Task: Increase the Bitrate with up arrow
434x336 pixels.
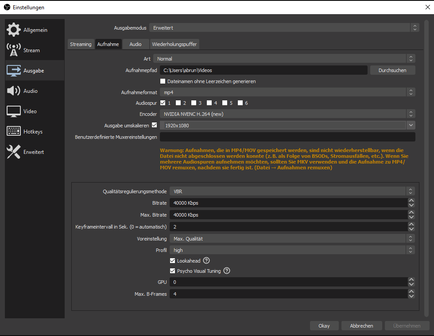Action: pyautogui.click(x=411, y=201)
